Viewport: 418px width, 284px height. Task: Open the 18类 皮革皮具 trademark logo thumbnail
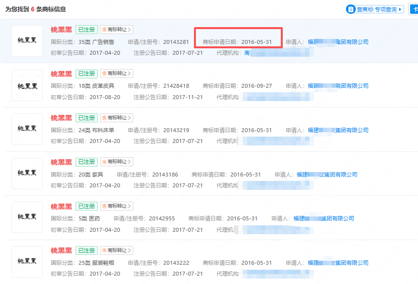pyautogui.click(x=27, y=85)
